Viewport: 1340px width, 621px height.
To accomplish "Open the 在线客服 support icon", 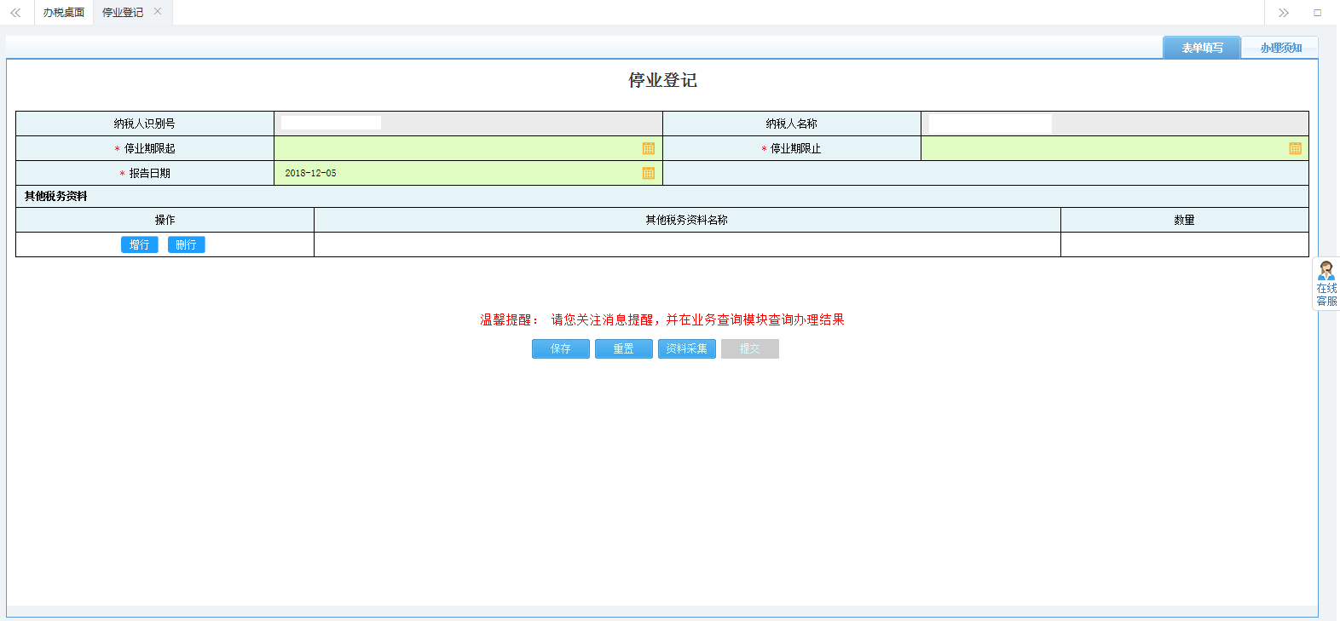I will coord(1326,284).
